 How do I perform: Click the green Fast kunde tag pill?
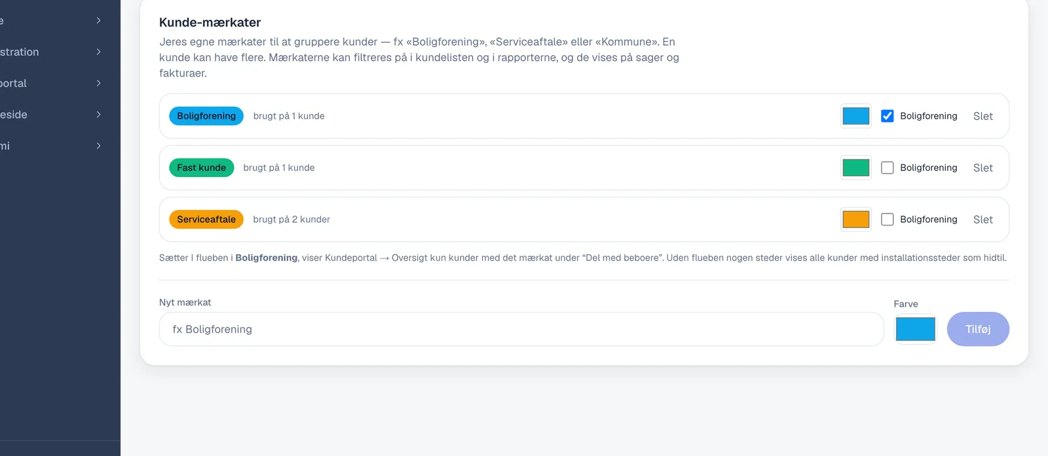201,168
